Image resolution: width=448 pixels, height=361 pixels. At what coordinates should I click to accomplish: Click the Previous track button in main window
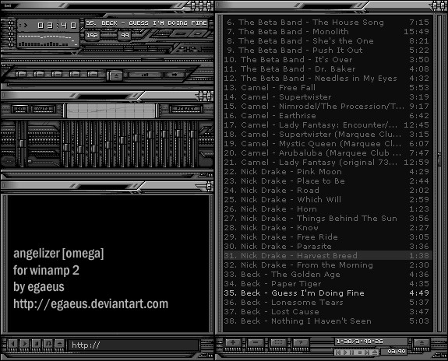(21, 74)
